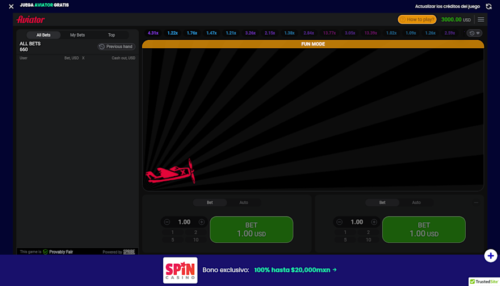Choose quick bet 2 in left panel

196,233
